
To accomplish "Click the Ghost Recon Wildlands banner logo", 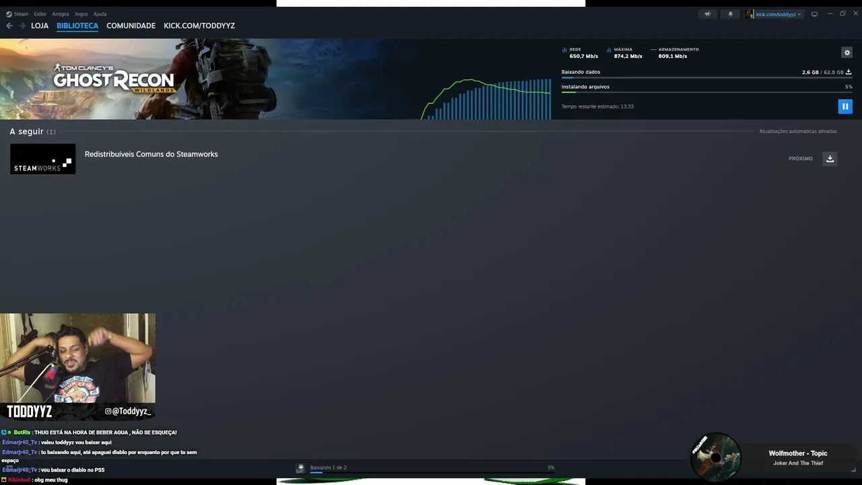I will (114, 78).
